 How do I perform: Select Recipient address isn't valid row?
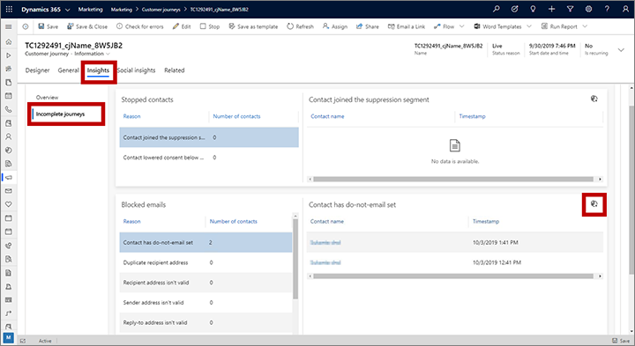[x=205, y=283]
